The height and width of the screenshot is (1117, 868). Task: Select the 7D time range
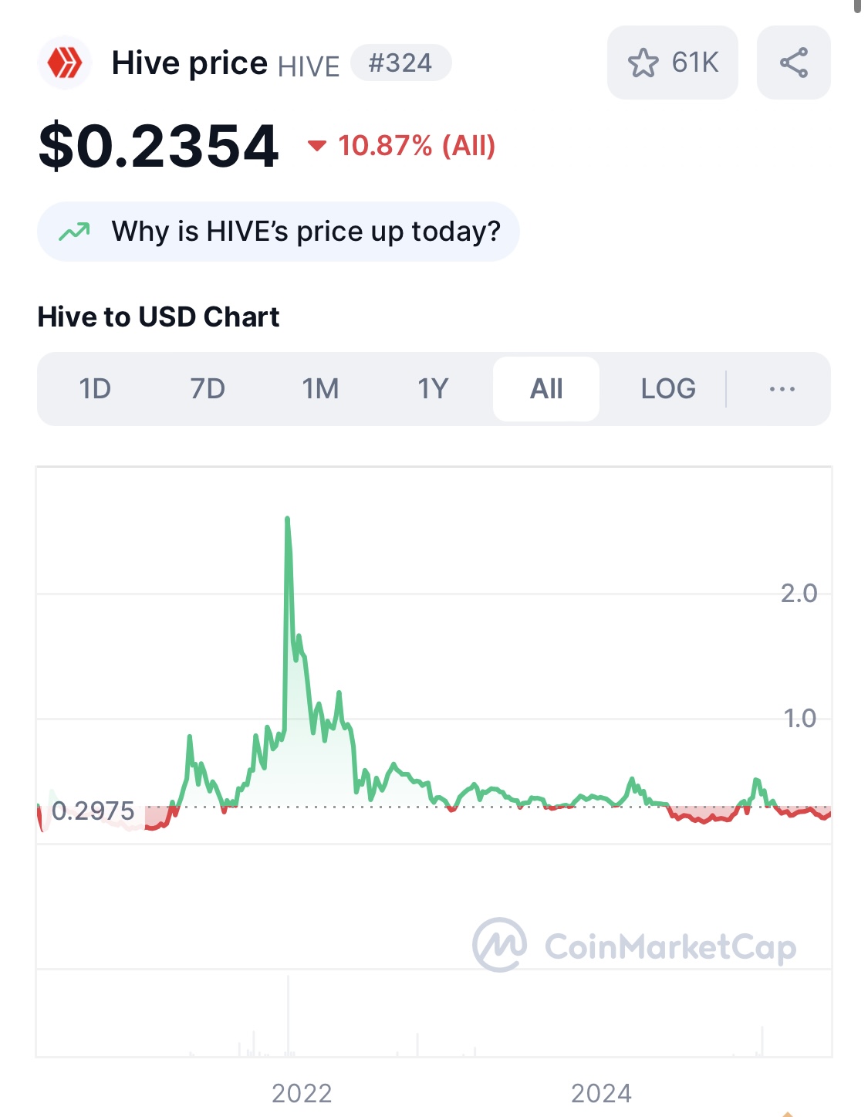pyautogui.click(x=208, y=389)
